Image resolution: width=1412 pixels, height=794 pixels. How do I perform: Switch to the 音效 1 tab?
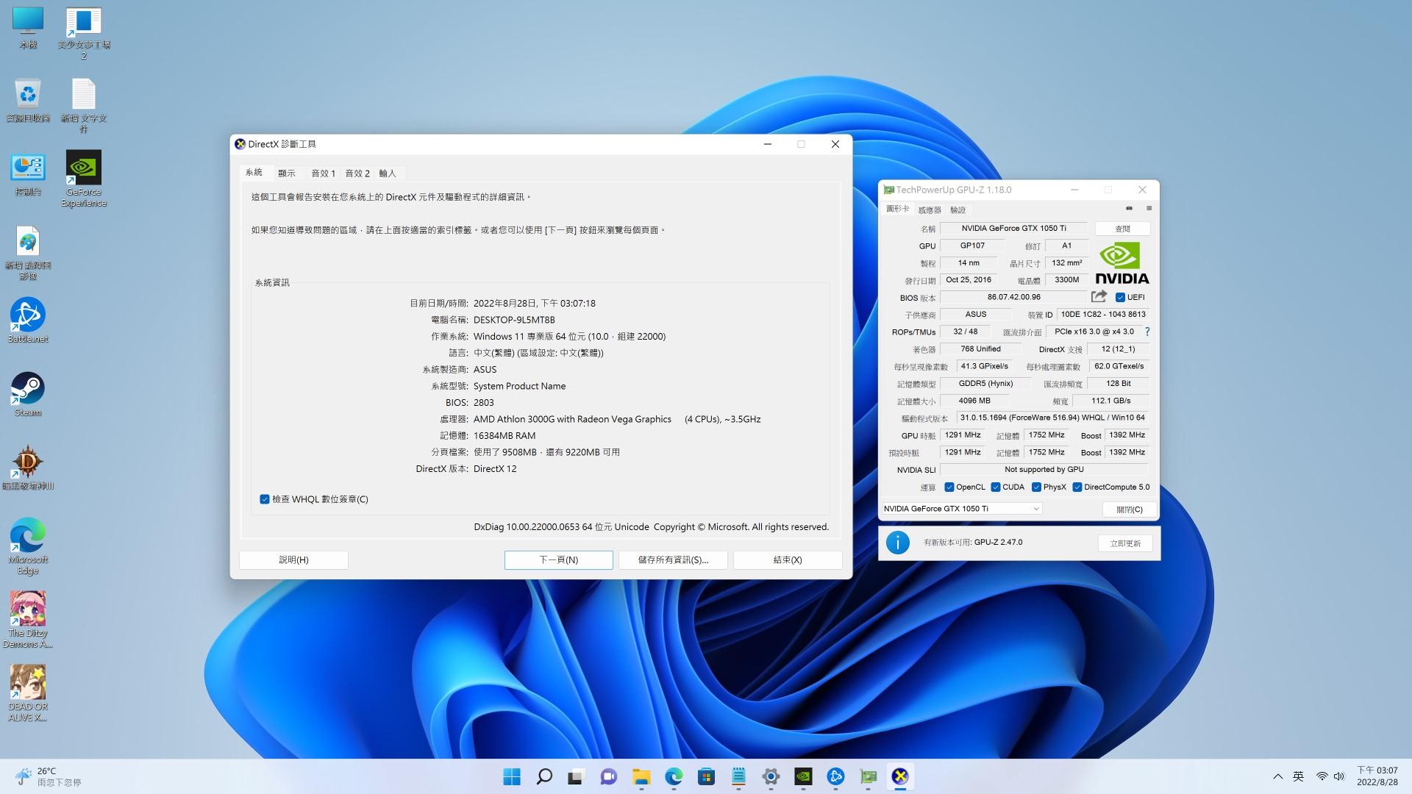(x=323, y=174)
